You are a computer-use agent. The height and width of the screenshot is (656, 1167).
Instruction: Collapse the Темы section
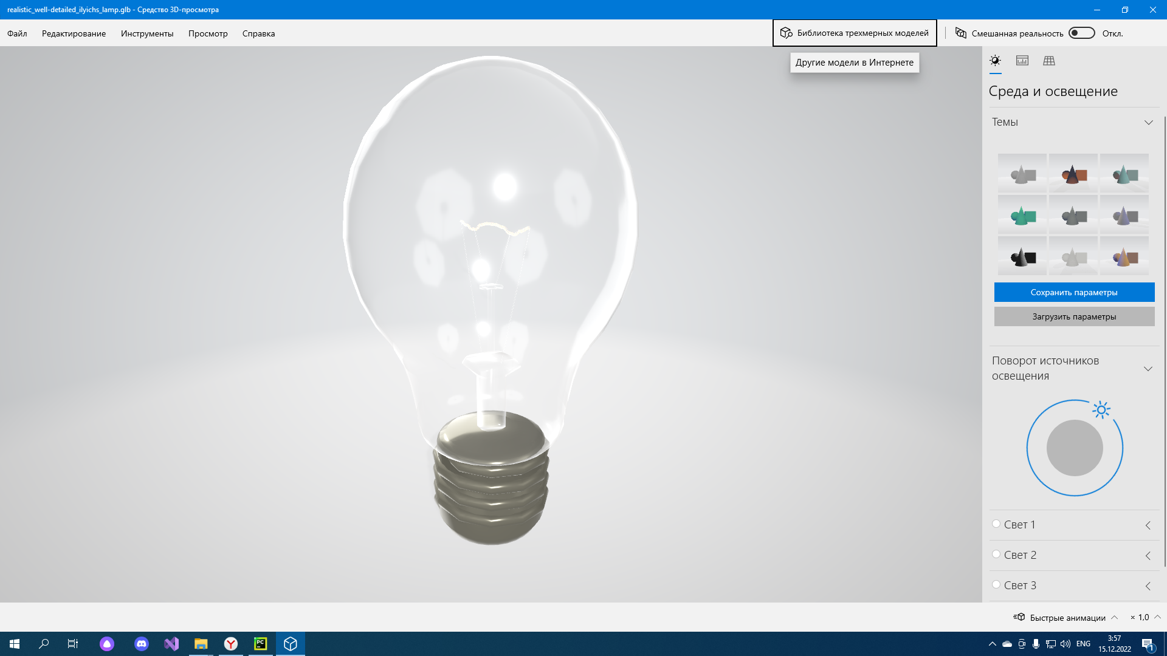point(1149,122)
